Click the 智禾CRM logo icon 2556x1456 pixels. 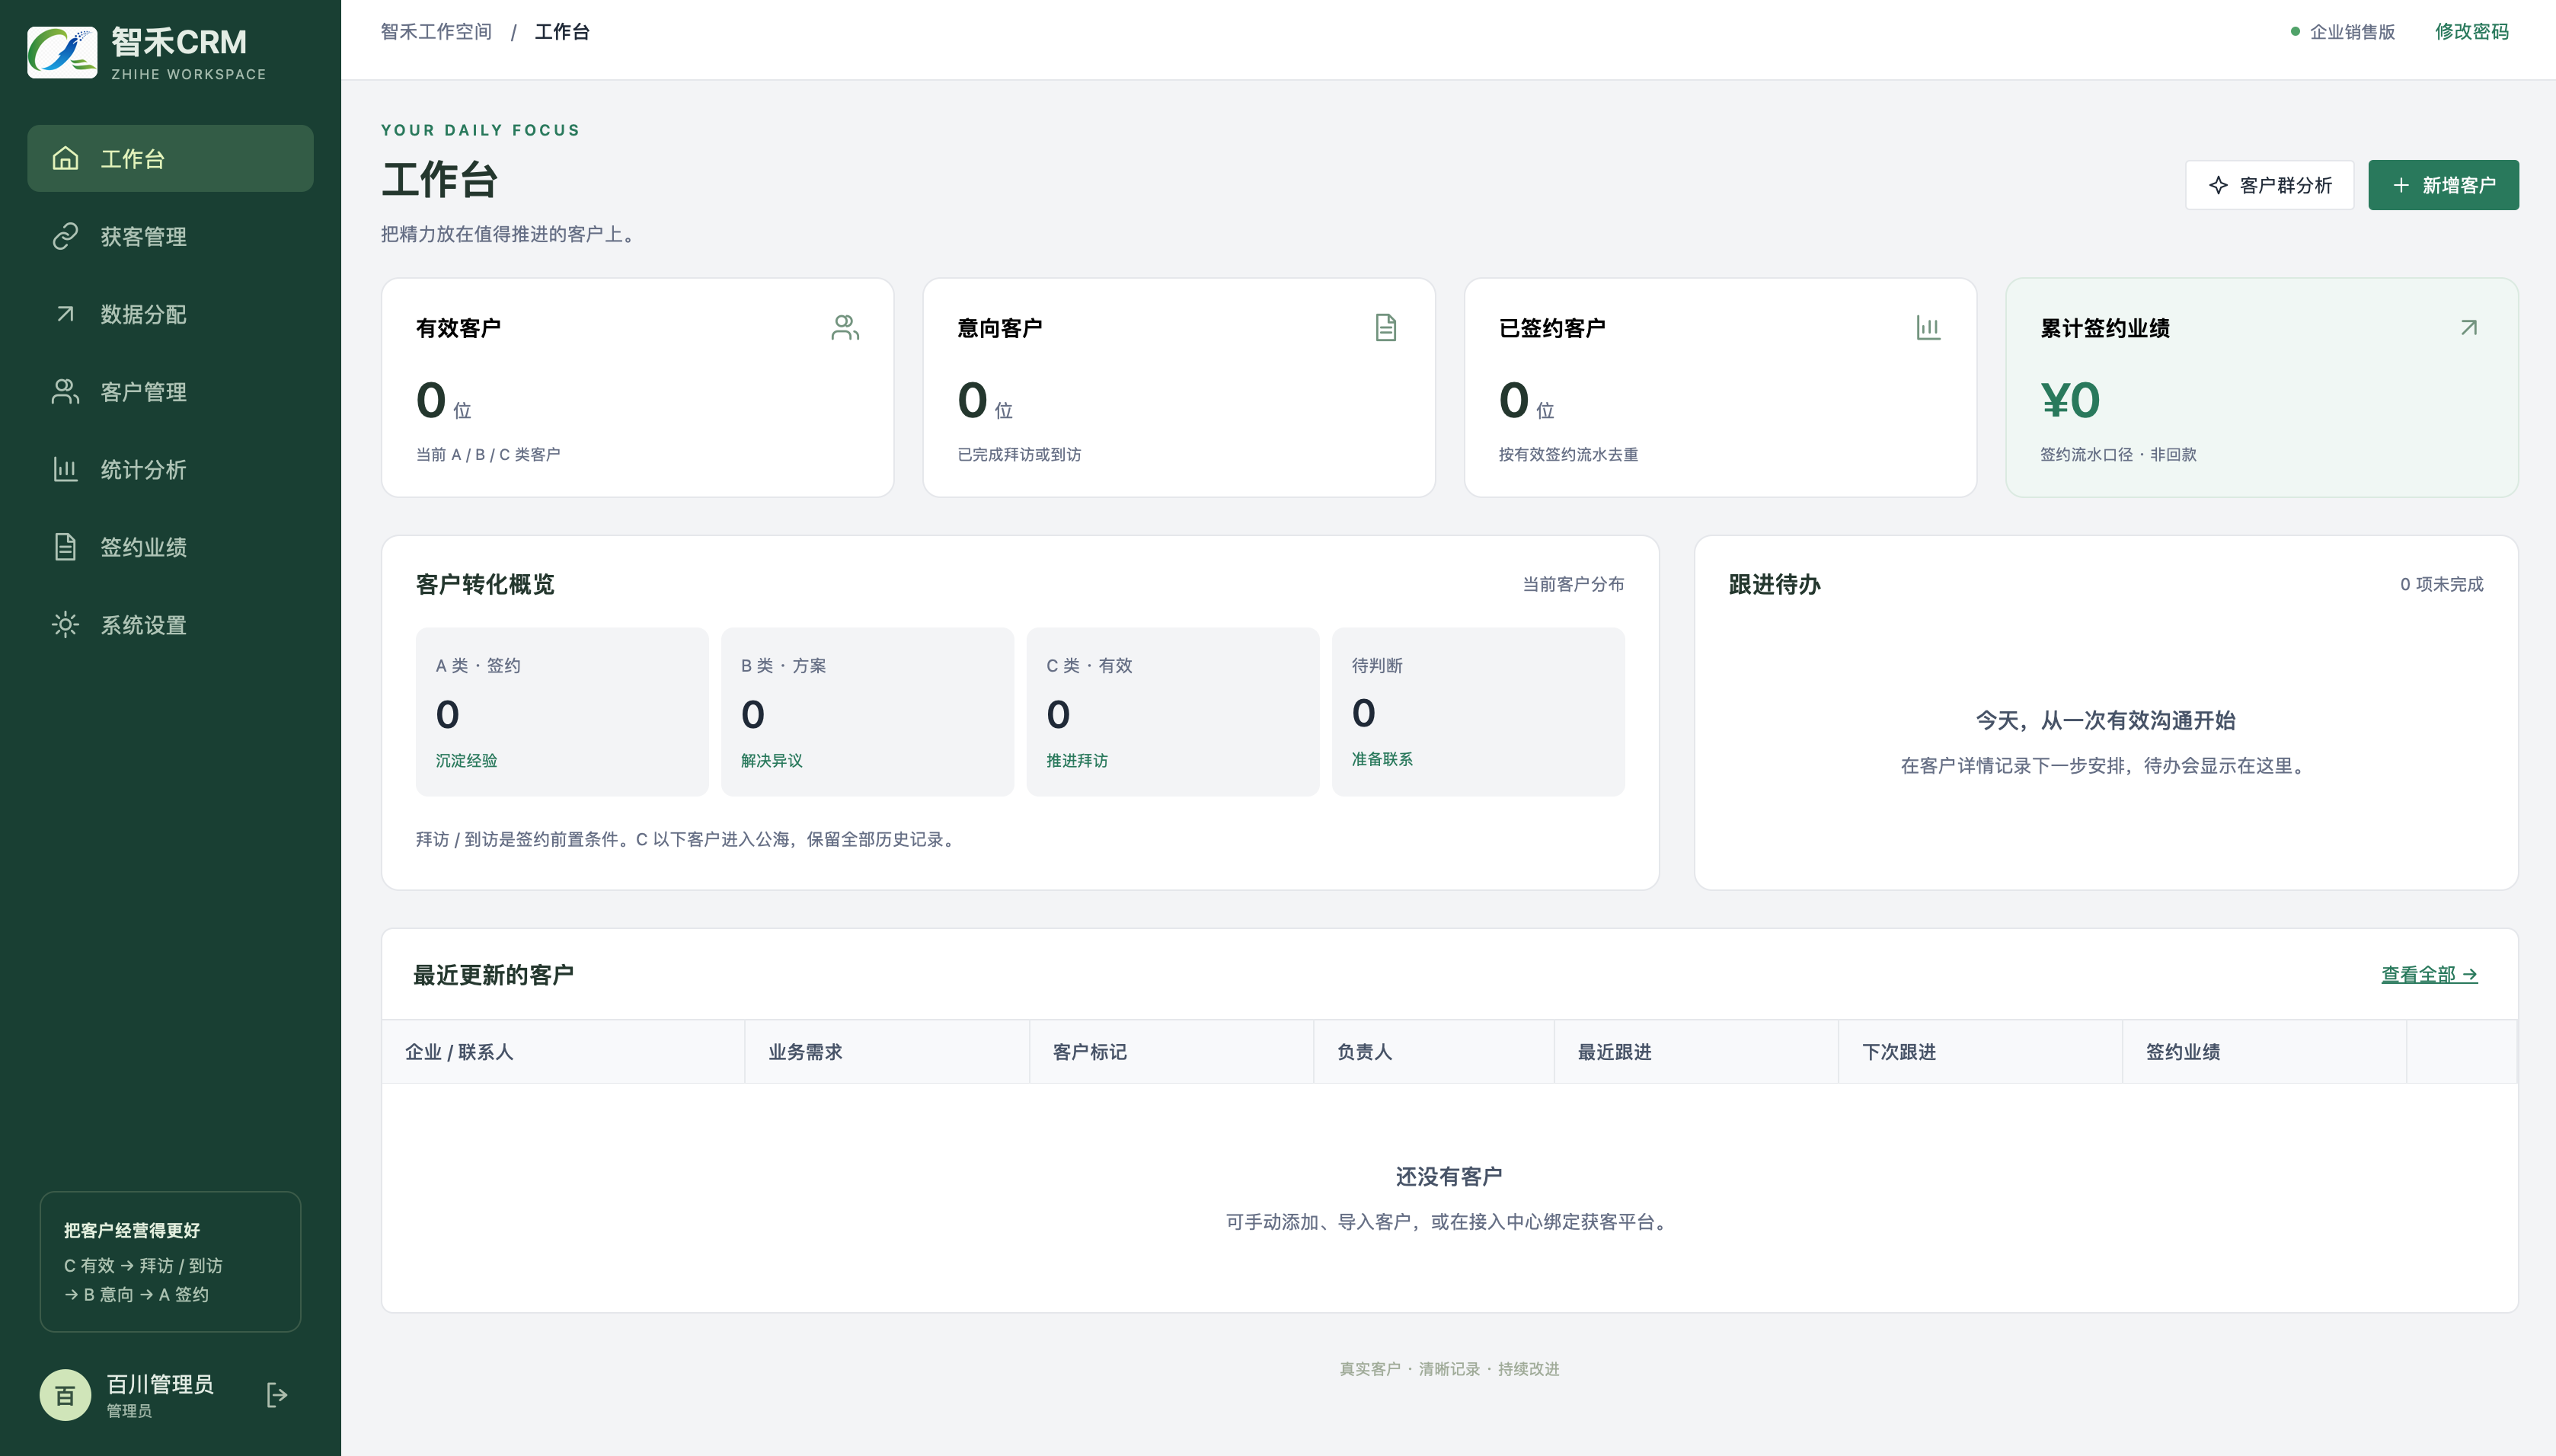(62, 52)
